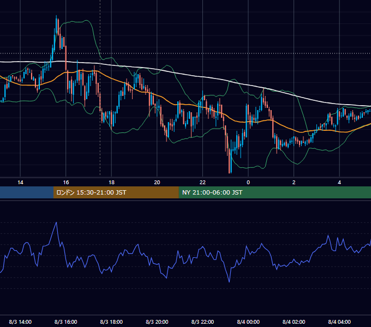Click the '8/4 00:00' date label
The height and width of the screenshot is (327, 371).
pos(248,322)
